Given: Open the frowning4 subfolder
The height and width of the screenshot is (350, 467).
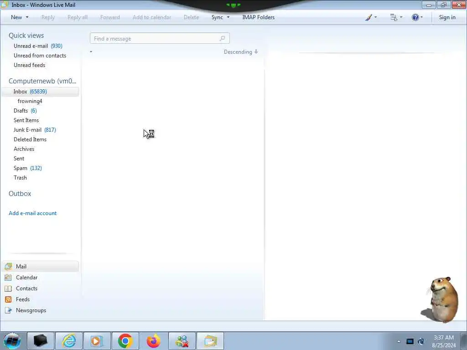Looking at the screenshot, I should click(x=30, y=101).
